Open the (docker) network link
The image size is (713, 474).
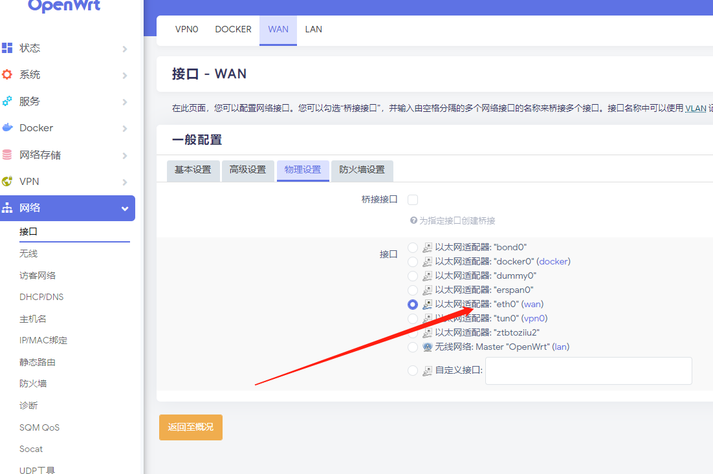554,261
